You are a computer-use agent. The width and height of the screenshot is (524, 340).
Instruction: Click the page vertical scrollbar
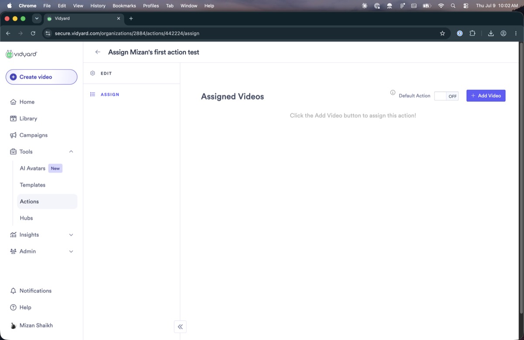(521, 178)
